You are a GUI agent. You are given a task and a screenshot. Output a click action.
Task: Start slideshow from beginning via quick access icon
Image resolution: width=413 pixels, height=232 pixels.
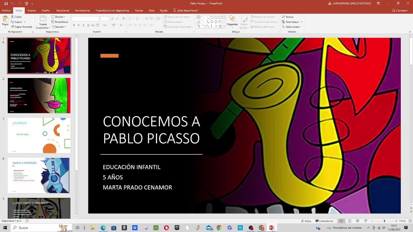[26, 3]
